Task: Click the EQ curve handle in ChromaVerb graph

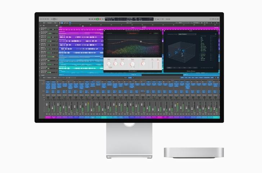Action: tap(141, 41)
